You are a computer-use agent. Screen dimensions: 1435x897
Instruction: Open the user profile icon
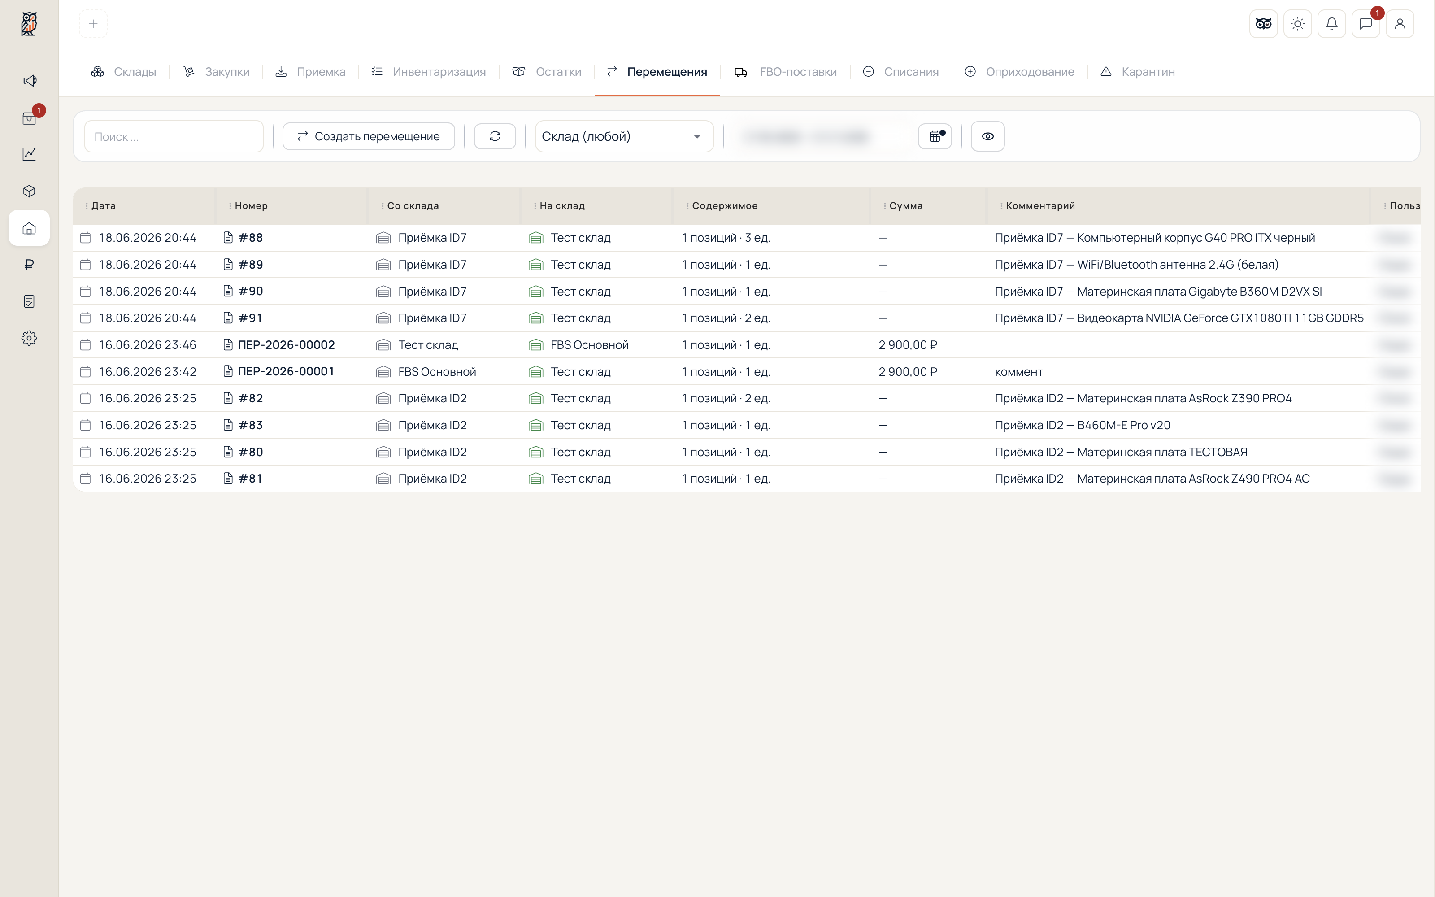1400,24
